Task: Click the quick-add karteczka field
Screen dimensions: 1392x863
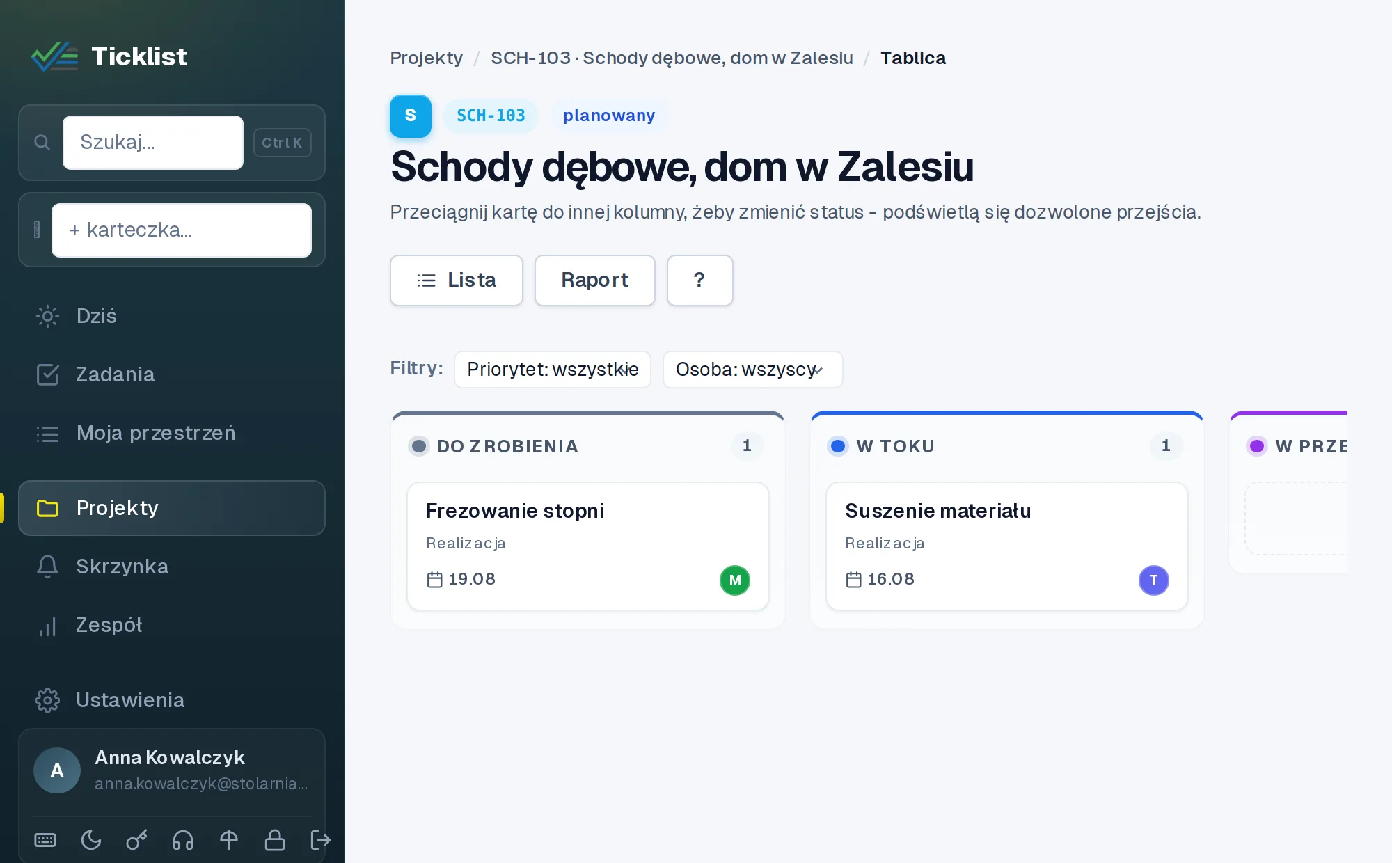Action: pyautogui.click(x=182, y=230)
